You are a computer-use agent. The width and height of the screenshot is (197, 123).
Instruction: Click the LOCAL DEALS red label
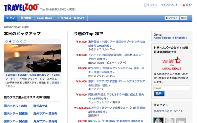172,69
